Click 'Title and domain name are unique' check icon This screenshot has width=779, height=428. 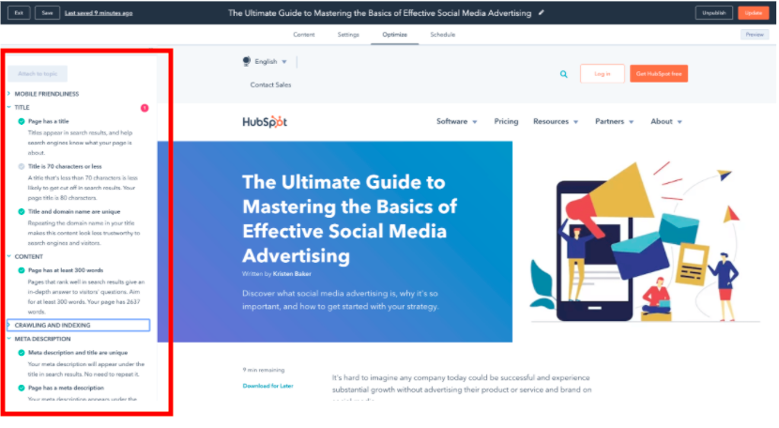pyautogui.click(x=22, y=212)
